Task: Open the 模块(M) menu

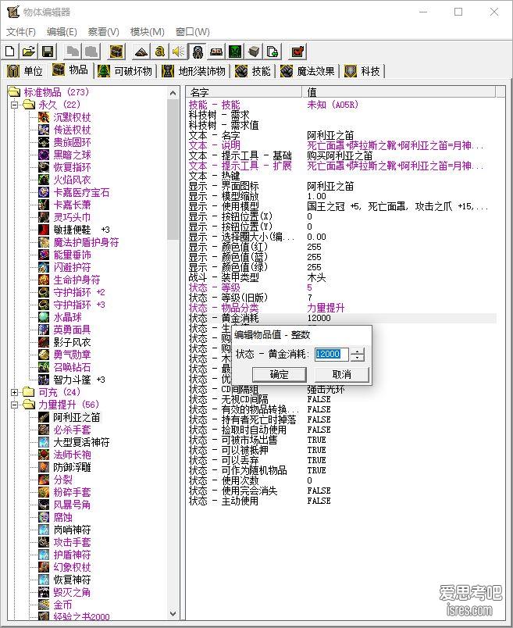Action: pos(147,32)
